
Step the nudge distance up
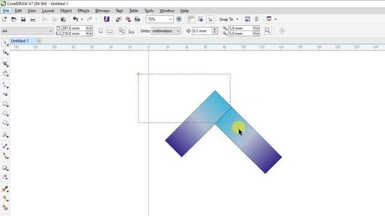coord(215,29)
